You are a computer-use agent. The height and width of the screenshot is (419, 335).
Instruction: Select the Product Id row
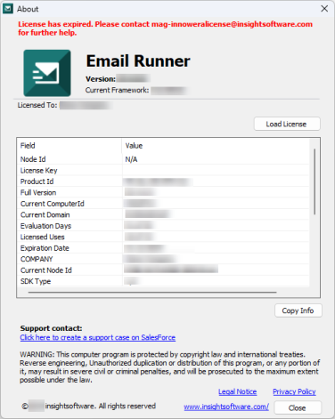click(x=163, y=181)
